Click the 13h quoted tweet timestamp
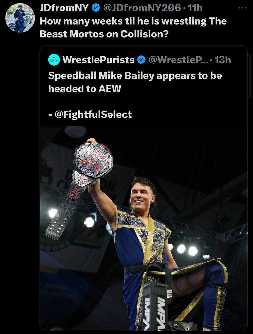This screenshot has height=334, width=253. pyautogui.click(x=223, y=60)
